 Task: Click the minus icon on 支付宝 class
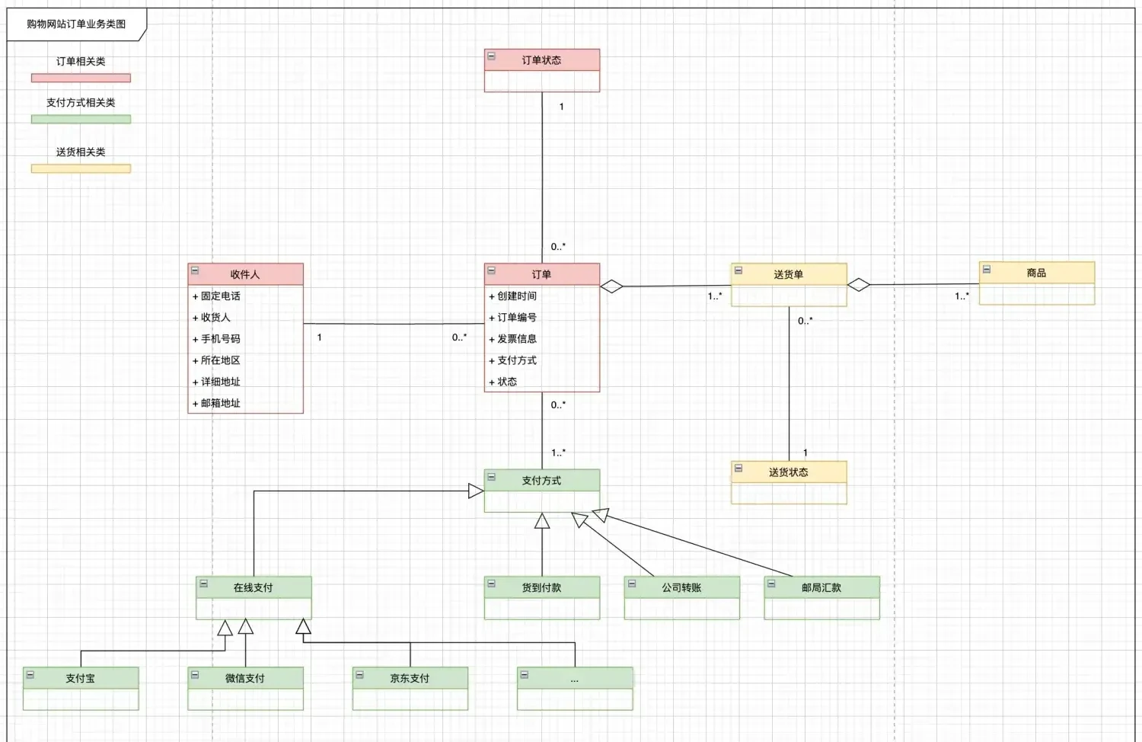[30, 675]
